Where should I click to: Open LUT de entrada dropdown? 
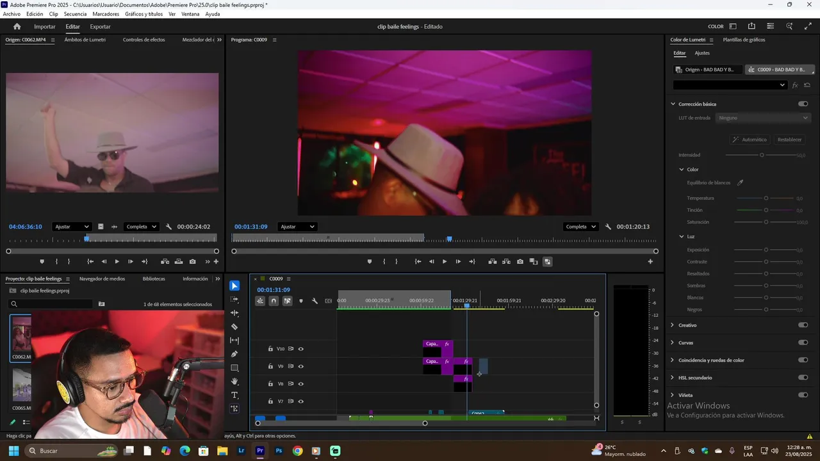tap(764, 118)
